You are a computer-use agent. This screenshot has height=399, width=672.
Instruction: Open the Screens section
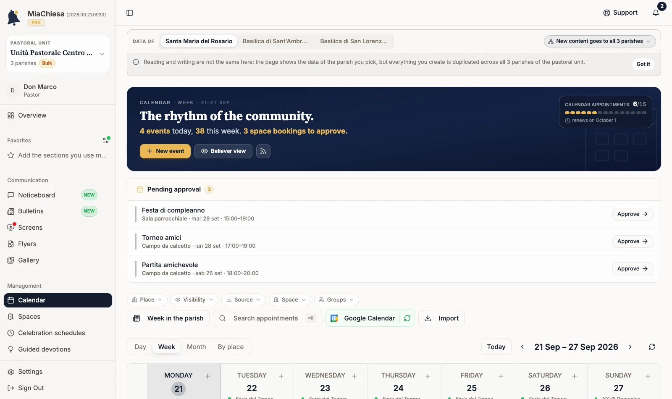click(58, 228)
